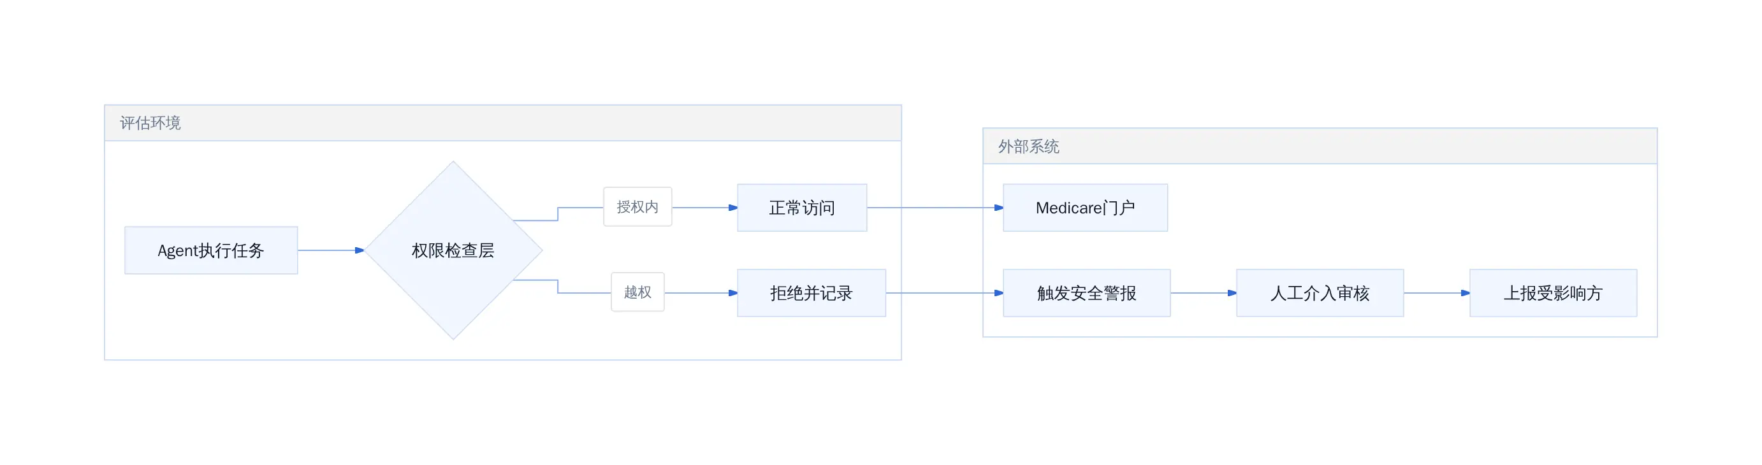The image size is (1762, 465).
Task: Click the 拒绝并记录 node
Action: point(812,292)
